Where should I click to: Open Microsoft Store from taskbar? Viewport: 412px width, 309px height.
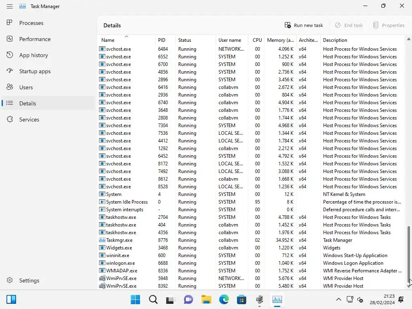click(241, 299)
